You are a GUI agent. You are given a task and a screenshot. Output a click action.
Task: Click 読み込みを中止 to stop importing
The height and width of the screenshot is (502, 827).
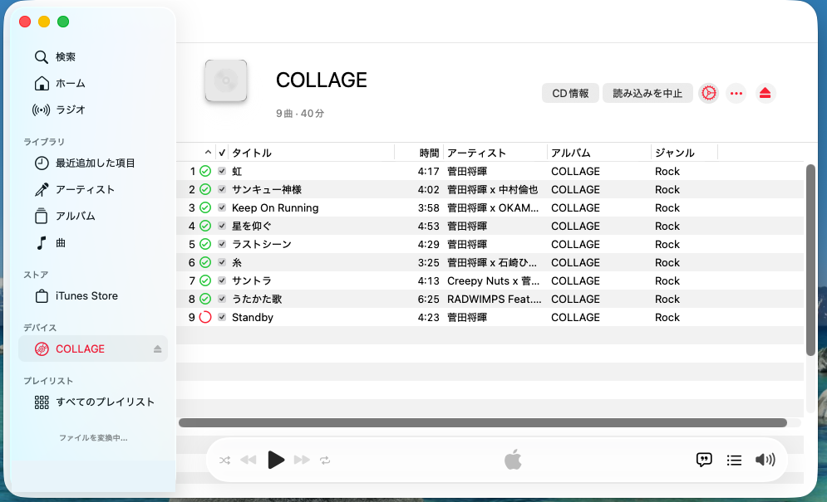coord(647,93)
